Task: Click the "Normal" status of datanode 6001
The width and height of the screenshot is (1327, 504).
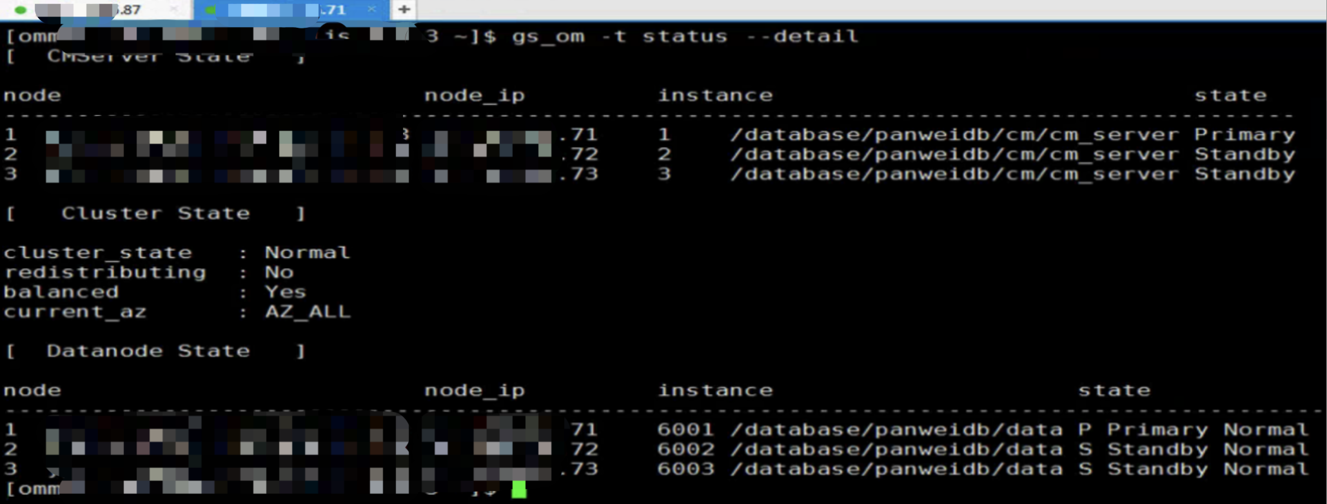Action: coord(1266,430)
